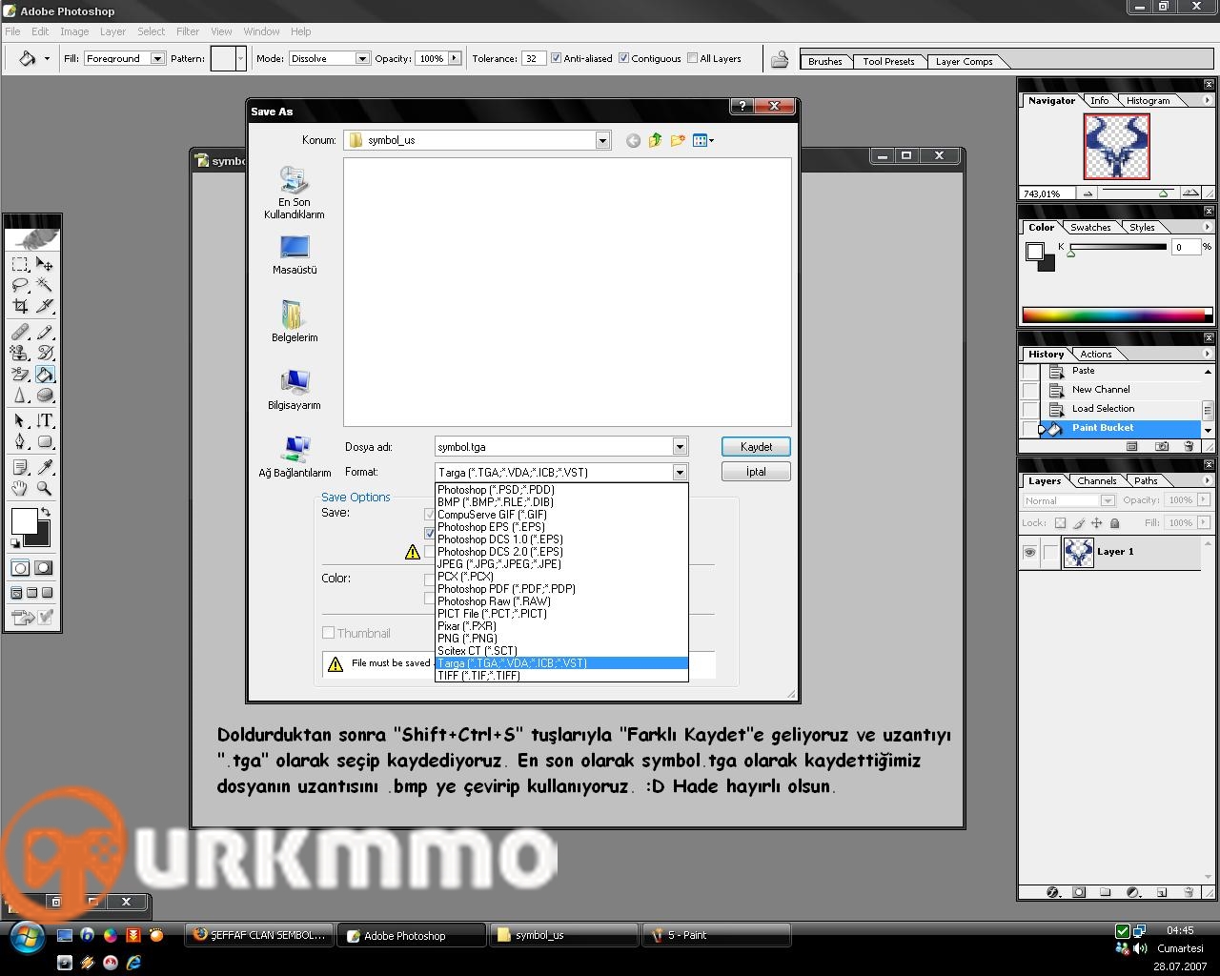This screenshot has height=976, width=1220.
Task: Switch to the Actions tab
Action: [1096, 355]
